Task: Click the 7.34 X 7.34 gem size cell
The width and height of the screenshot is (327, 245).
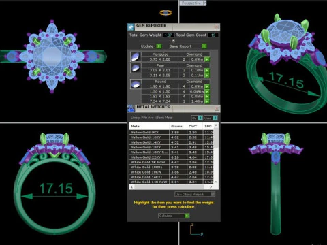Action: pyautogui.click(x=160, y=101)
